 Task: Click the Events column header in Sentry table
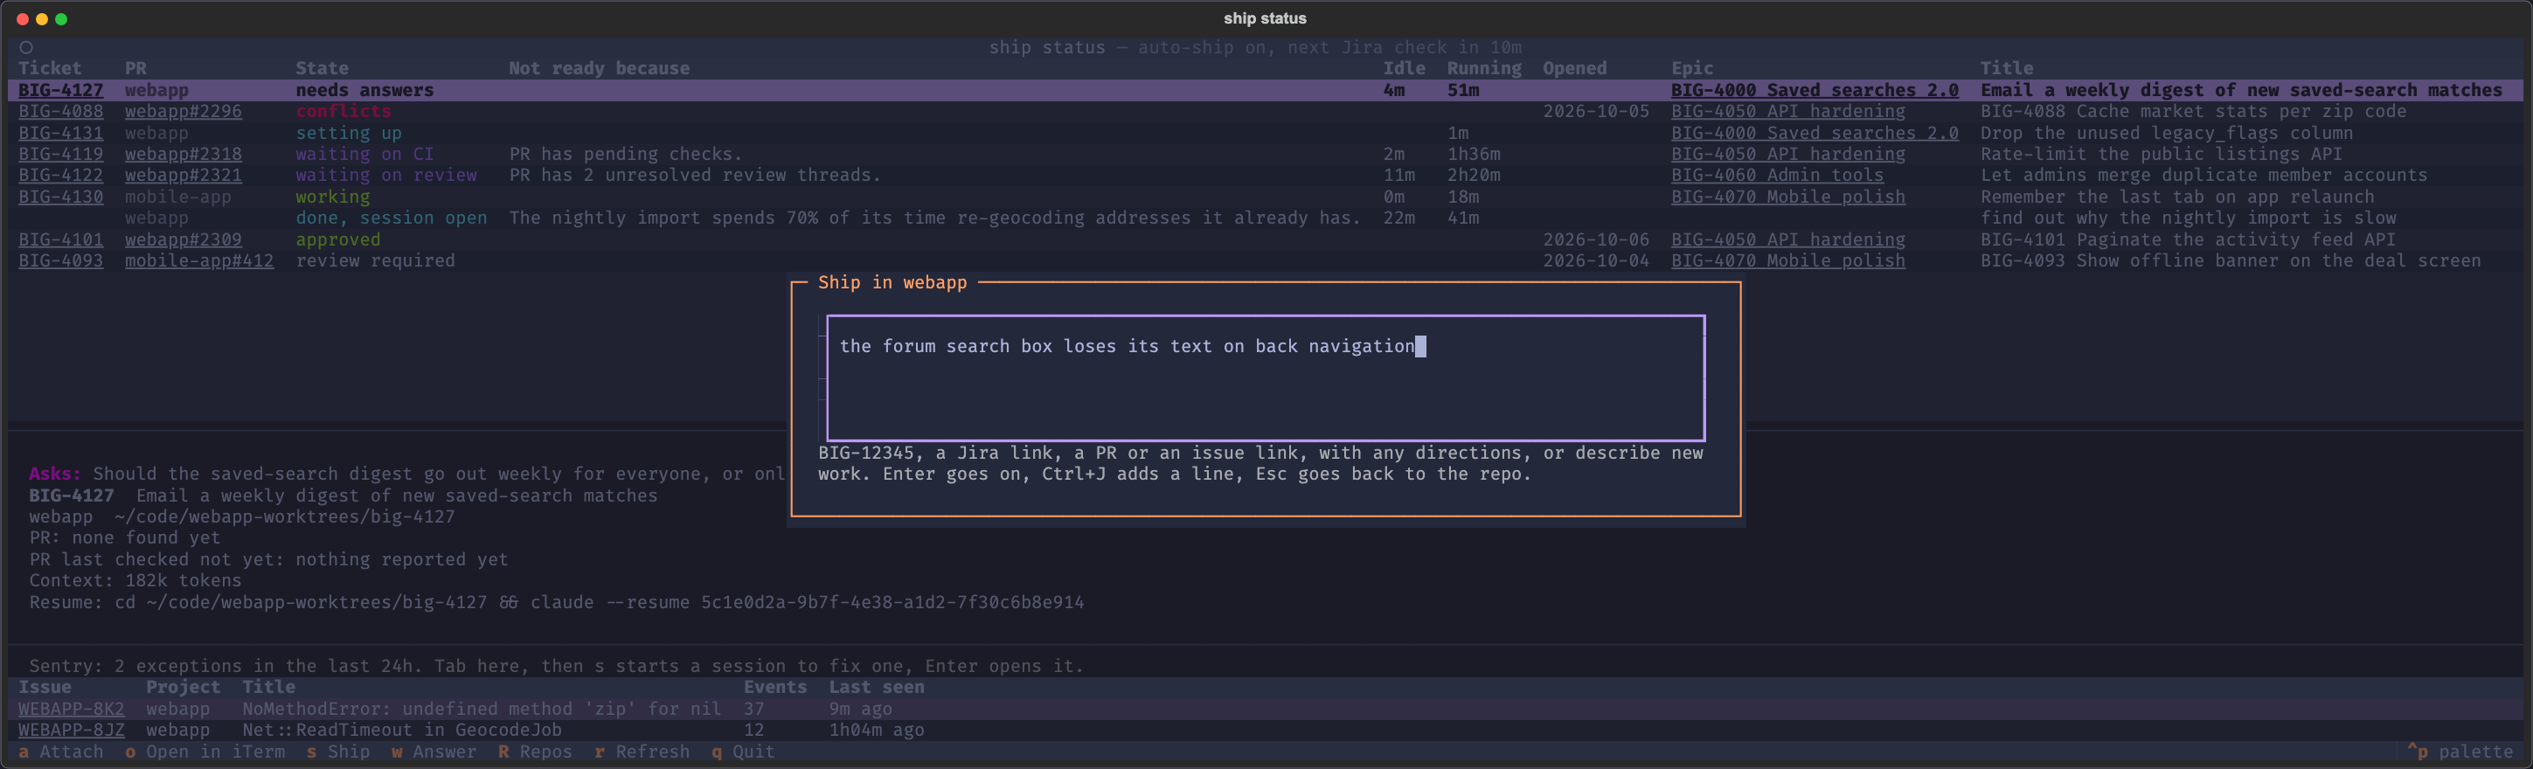click(774, 688)
